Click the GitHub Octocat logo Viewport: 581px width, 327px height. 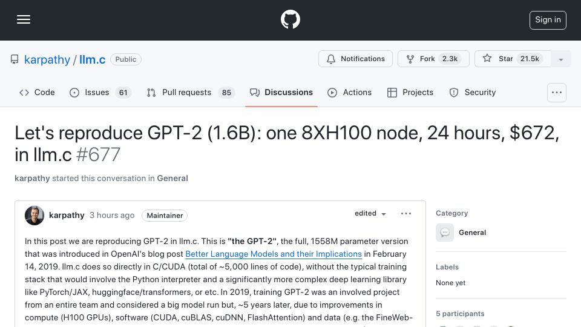[x=290, y=19]
